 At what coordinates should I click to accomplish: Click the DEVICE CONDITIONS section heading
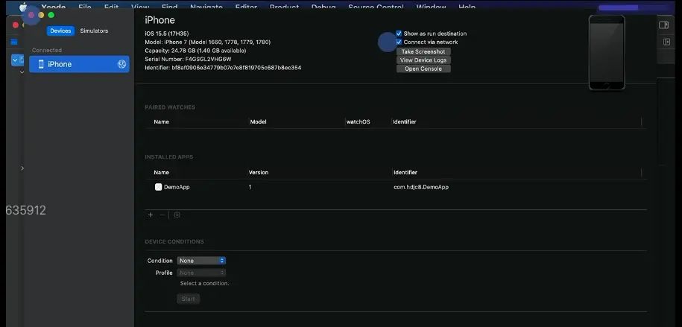(174, 241)
